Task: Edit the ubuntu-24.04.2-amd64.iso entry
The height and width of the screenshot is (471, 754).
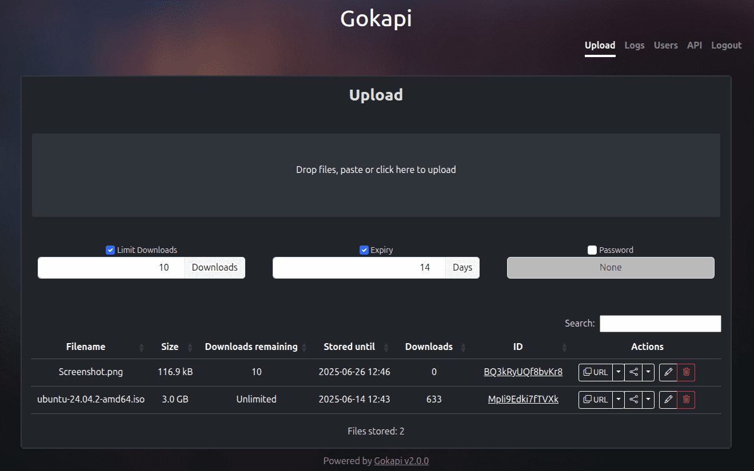Action: [668, 400]
